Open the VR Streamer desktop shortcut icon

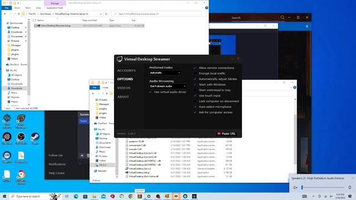point(7,156)
